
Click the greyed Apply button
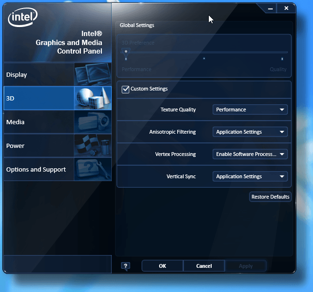(x=246, y=266)
